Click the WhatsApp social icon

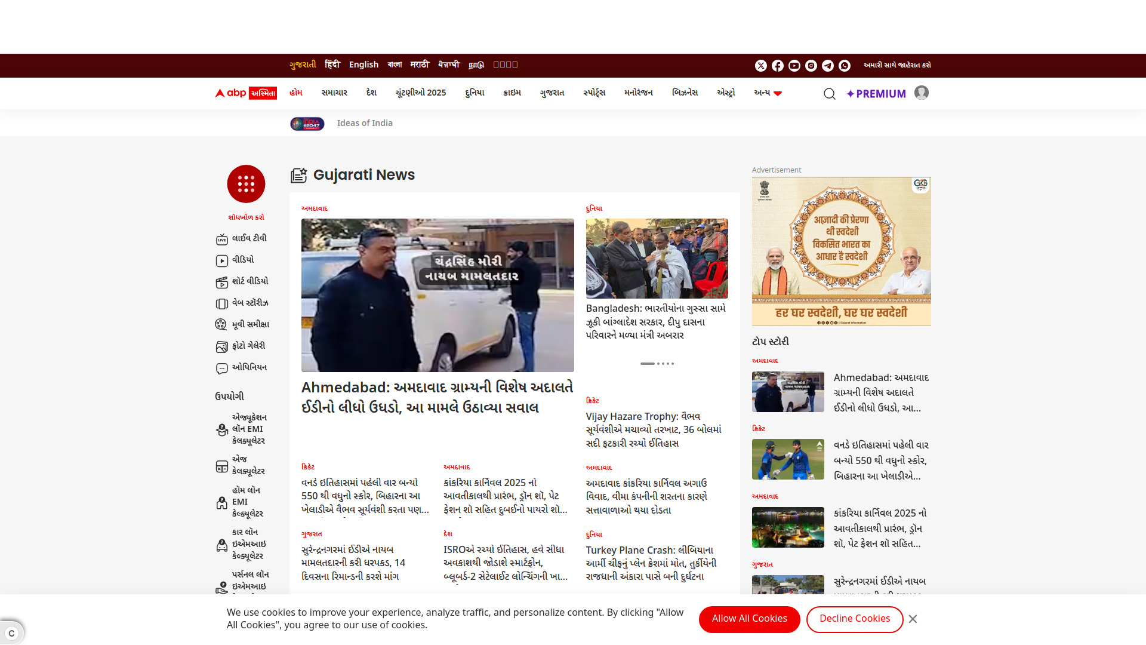(844, 66)
